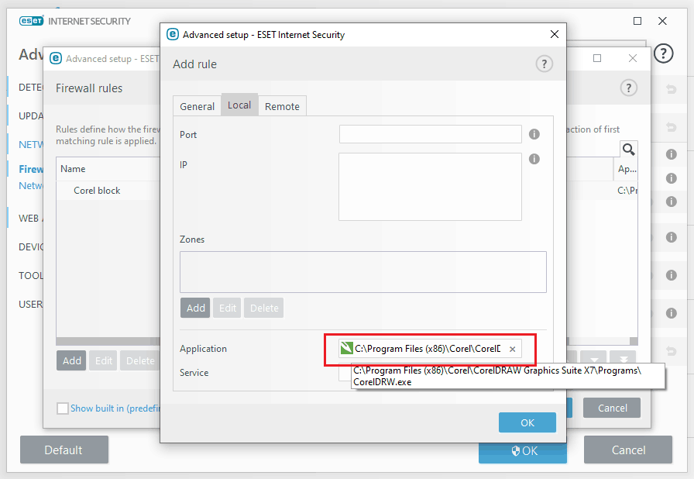Close the Firewall rules window
The width and height of the screenshot is (694, 479).
pos(633,58)
